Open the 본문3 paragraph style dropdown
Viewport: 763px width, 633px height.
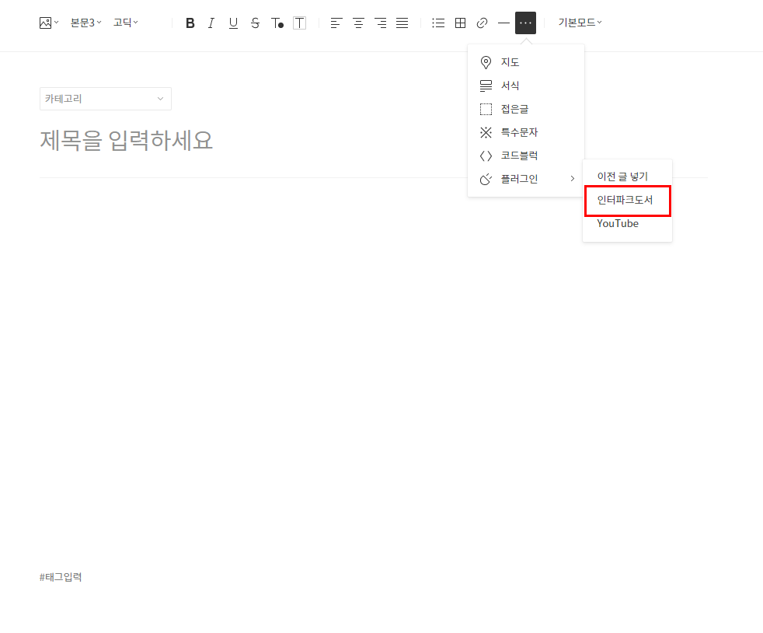[85, 23]
